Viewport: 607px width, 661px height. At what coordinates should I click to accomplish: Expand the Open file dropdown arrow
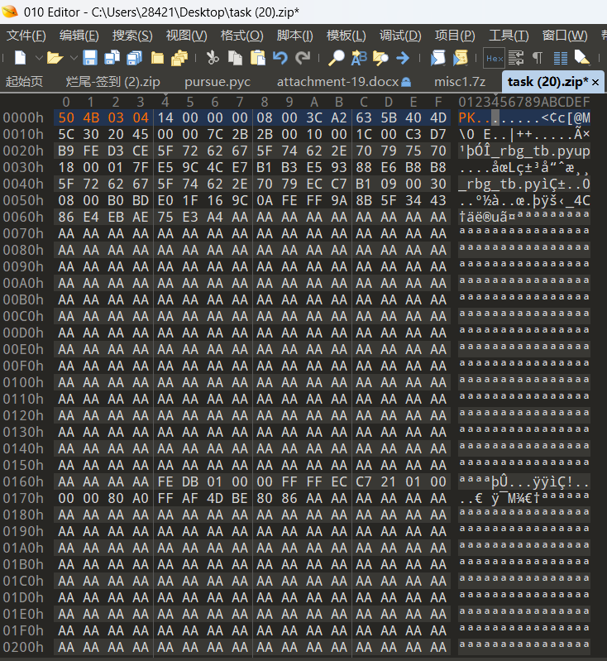tap(74, 58)
